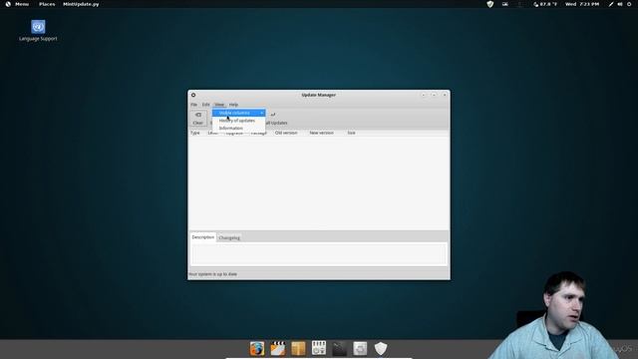Image resolution: width=638 pixels, height=359 pixels.
Task: Click the Update Manager window gear icon
Action: click(193, 95)
